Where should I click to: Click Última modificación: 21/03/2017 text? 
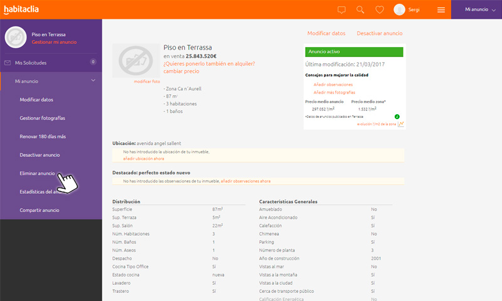[x=344, y=65]
